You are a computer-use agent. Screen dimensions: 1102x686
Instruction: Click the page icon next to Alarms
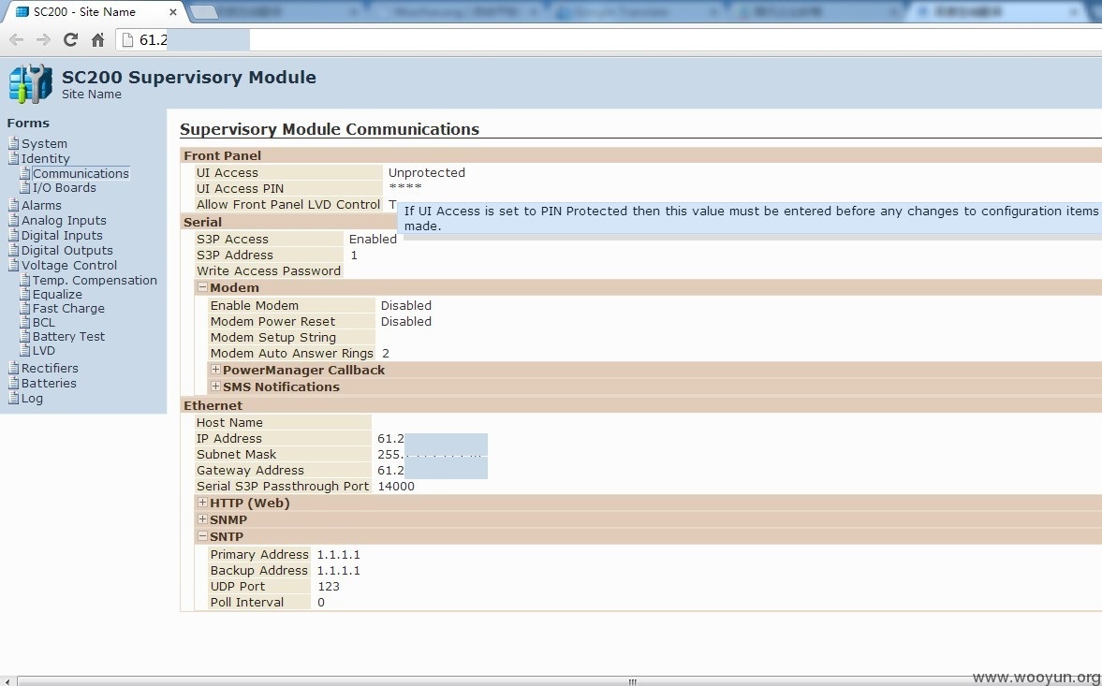[x=13, y=205]
